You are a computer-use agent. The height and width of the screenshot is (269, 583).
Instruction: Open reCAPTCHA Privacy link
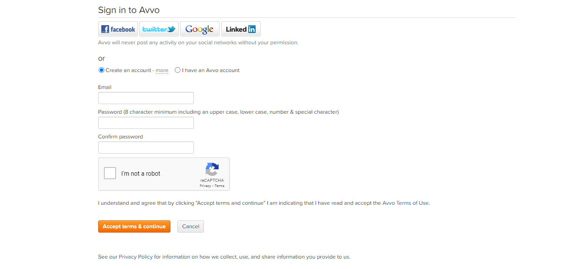coord(204,185)
